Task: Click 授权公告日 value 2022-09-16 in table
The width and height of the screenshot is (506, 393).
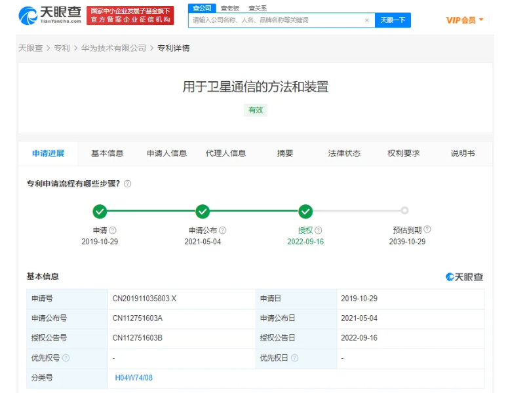Action: 359,338
